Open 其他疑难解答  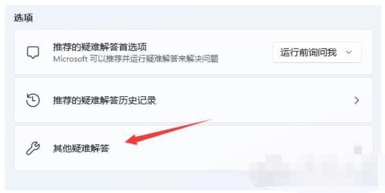coord(193,148)
